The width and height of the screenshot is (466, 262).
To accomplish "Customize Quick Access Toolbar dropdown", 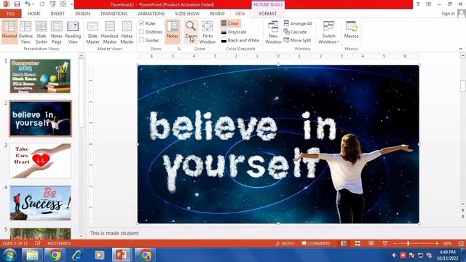I will 72,4.
